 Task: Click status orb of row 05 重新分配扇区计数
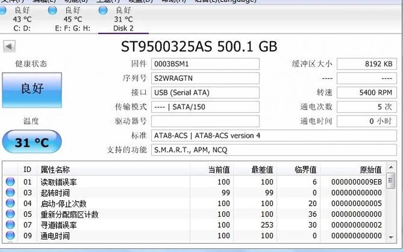10,214
